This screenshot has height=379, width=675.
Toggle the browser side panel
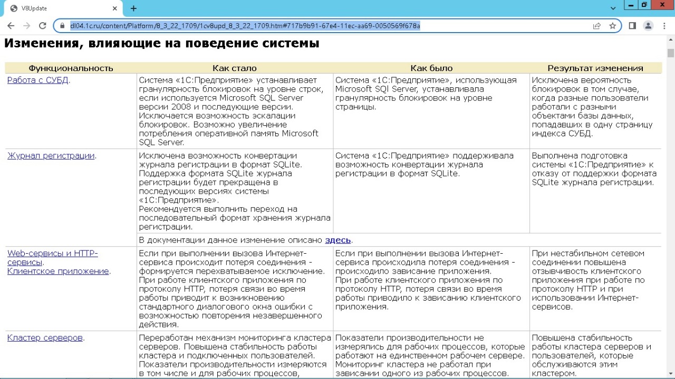click(632, 26)
